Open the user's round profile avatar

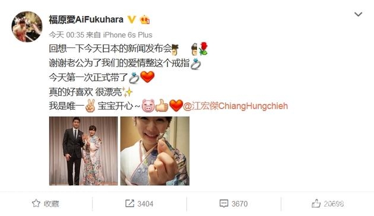tap(27, 27)
